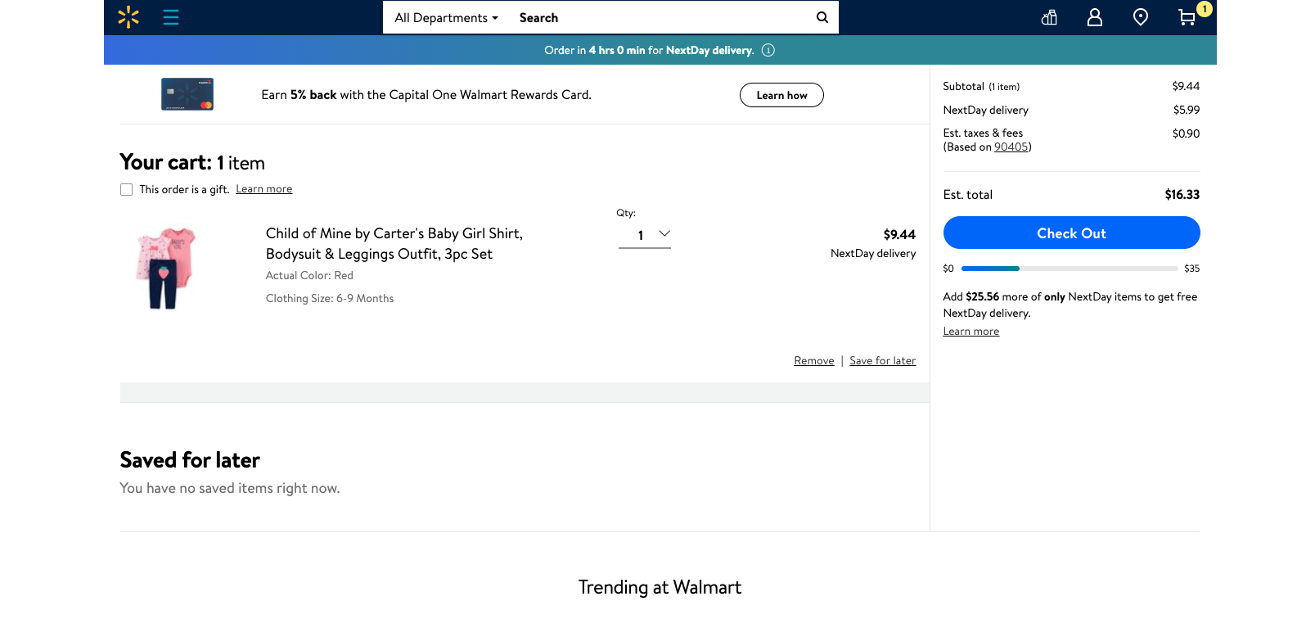Remove the item from cart
Image resolution: width=1297 pixels, height=619 pixels.
click(x=814, y=361)
